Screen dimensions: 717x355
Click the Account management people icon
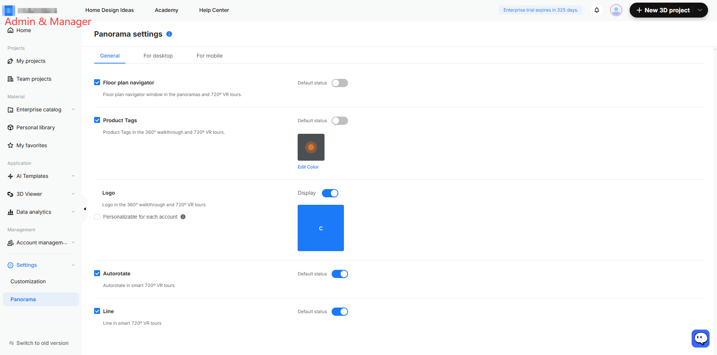[10, 243]
